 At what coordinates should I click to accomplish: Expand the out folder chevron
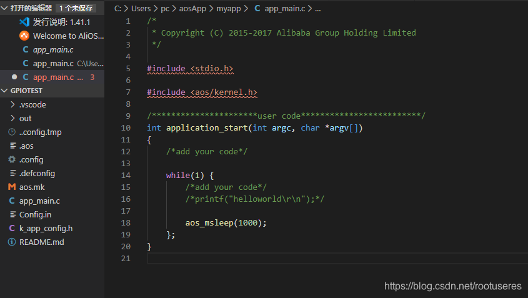coord(12,118)
